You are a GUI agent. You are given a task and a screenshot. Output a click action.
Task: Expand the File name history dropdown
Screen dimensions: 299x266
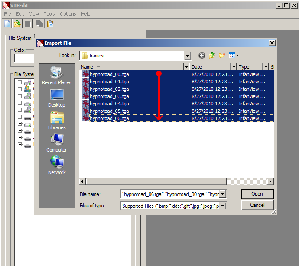(223, 194)
